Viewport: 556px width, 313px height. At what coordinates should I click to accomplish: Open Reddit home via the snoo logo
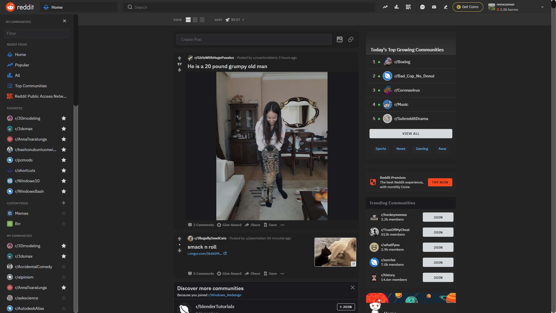[x=10, y=7]
